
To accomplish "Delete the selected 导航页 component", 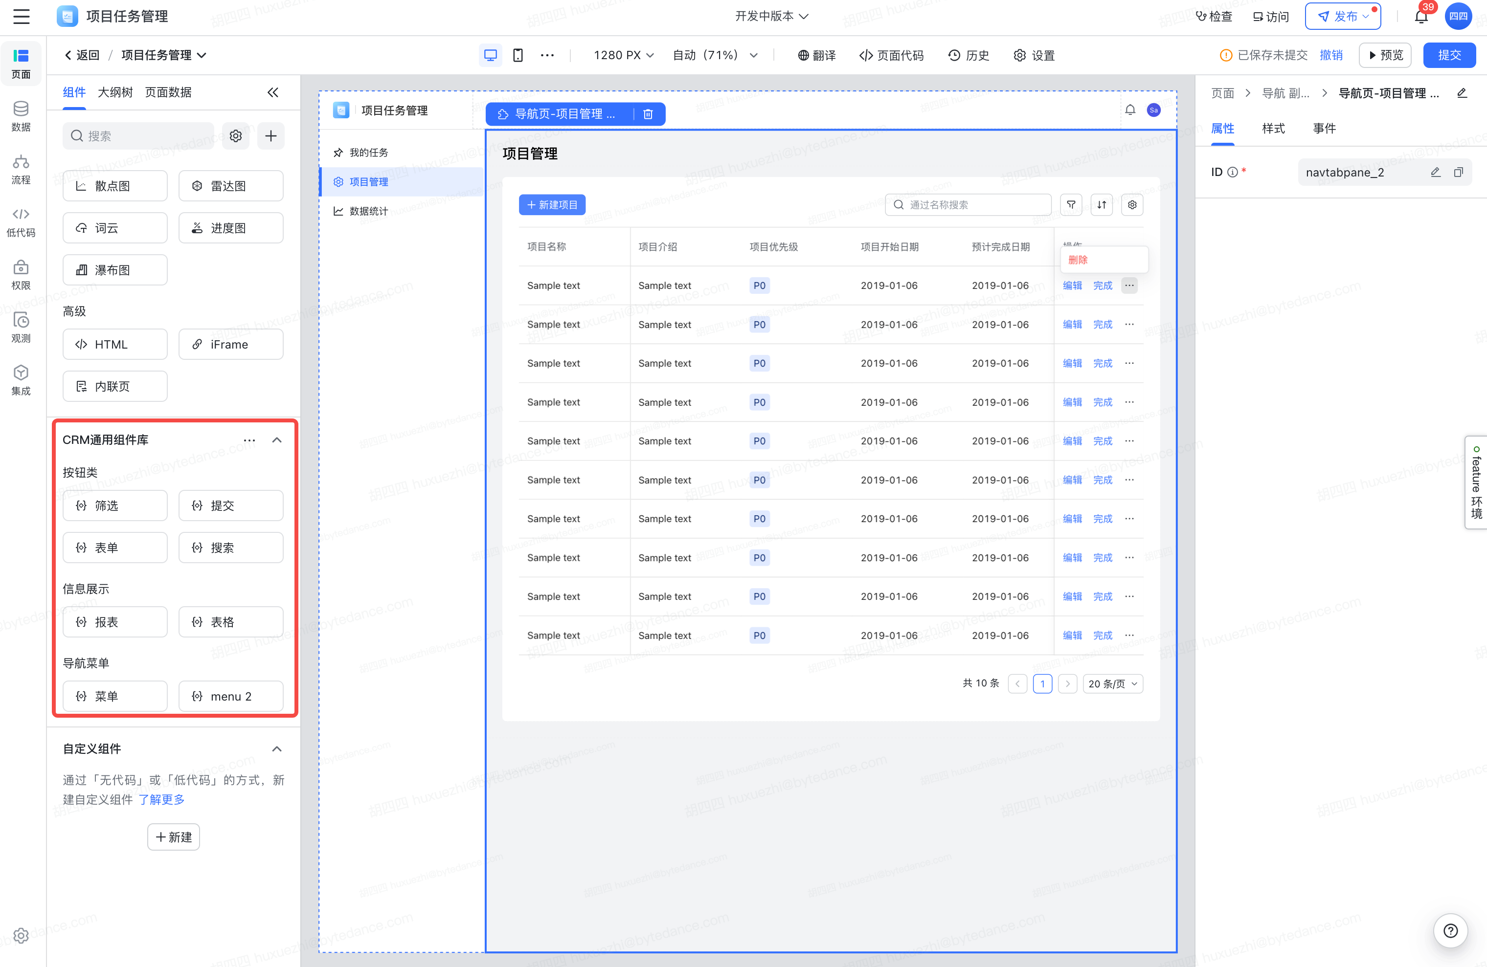I will tap(648, 114).
